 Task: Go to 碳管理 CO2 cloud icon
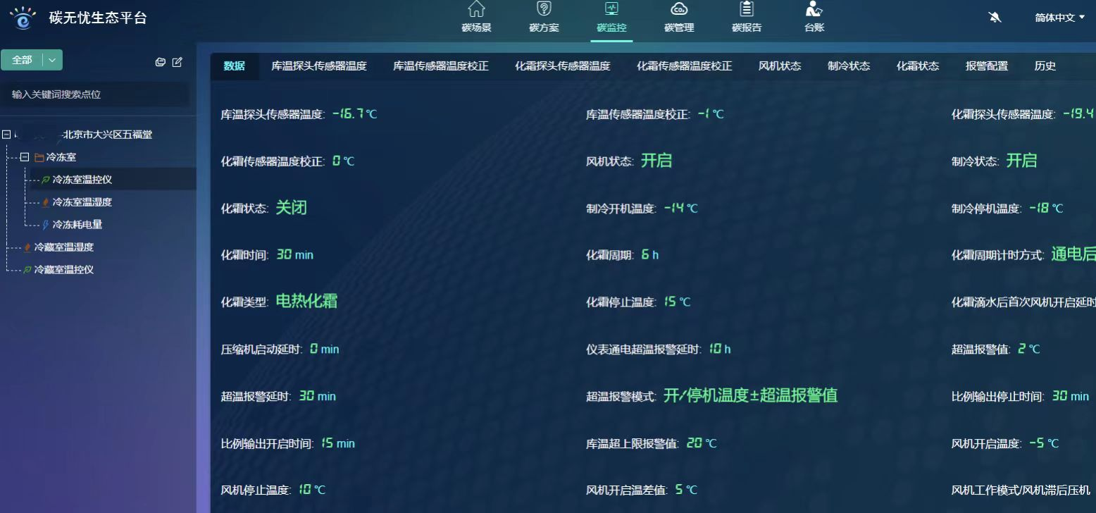[679, 10]
